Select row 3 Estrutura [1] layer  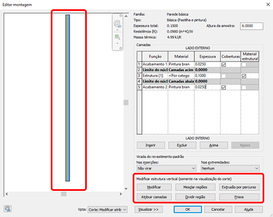click(198, 76)
